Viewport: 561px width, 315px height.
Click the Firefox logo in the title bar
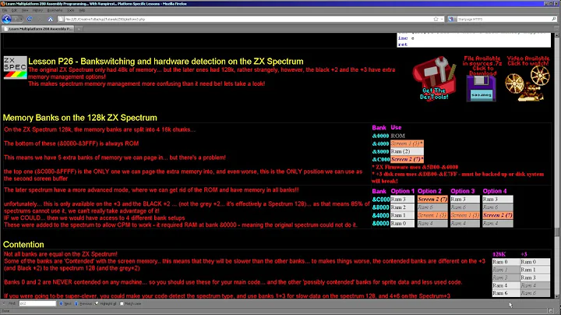click(3, 4)
